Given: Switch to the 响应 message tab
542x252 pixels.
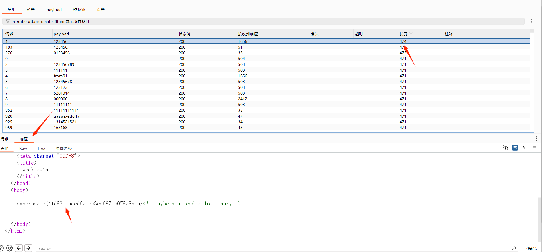Looking at the screenshot, I should pyautogui.click(x=24, y=139).
